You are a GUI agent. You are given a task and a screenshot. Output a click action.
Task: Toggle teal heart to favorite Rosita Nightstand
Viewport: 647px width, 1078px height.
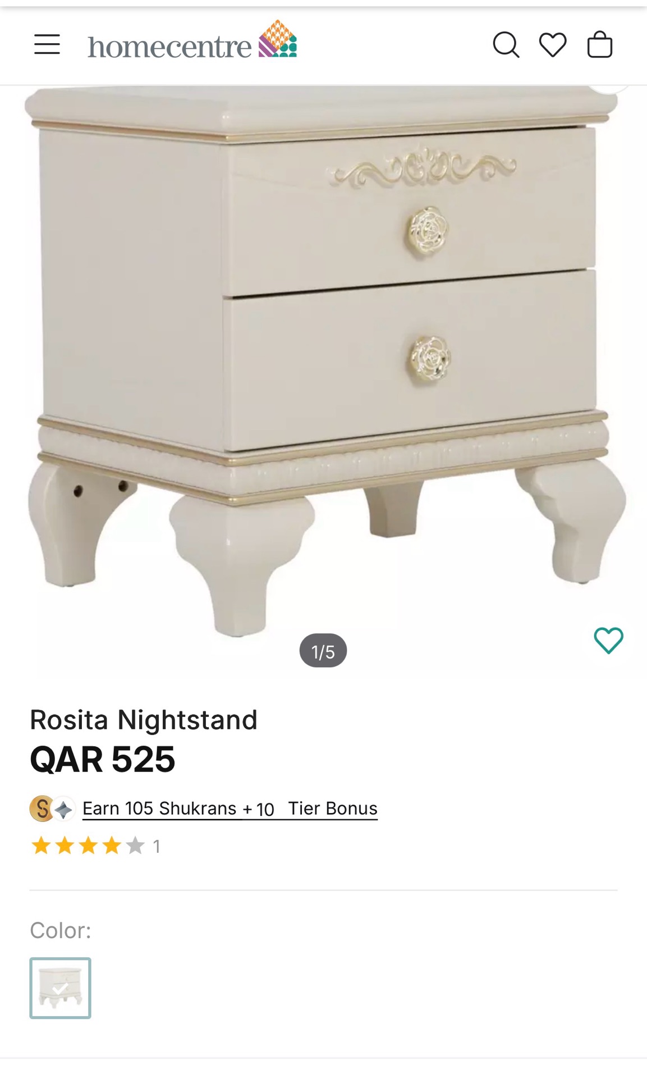(608, 640)
